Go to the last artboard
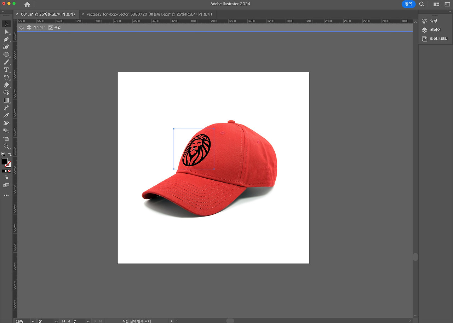Image resolution: width=453 pixels, height=323 pixels. tap(100, 321)
